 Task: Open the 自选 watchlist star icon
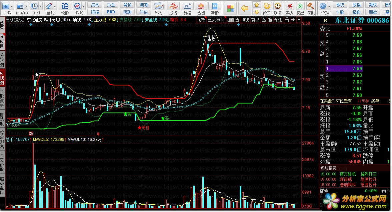(5, 6)
